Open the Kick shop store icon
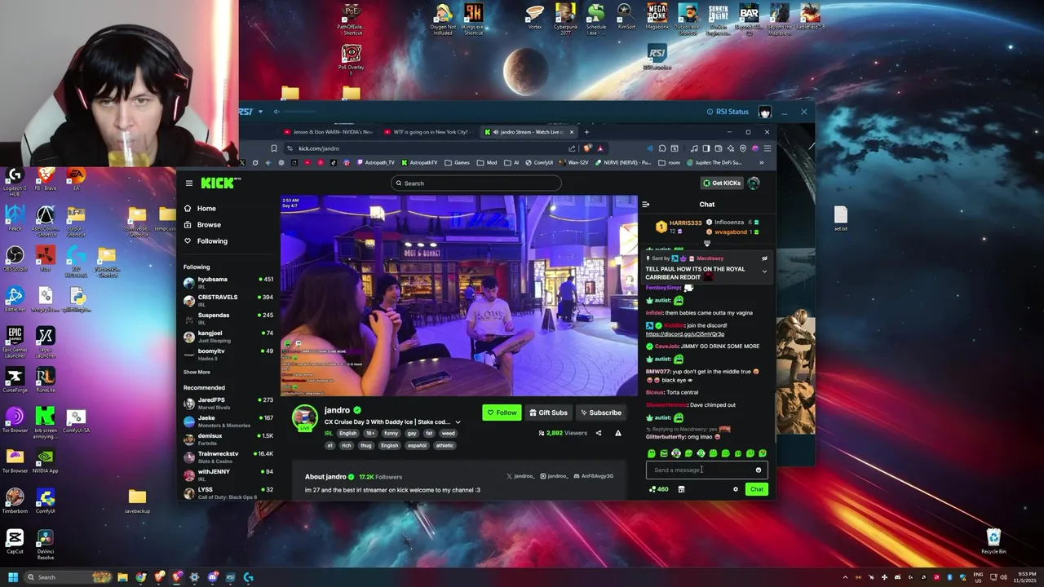 pos(681,489)
